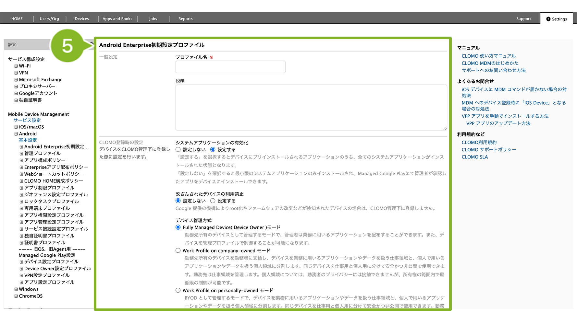
Task: Open the Apps and Books tab
Action: 117,19
